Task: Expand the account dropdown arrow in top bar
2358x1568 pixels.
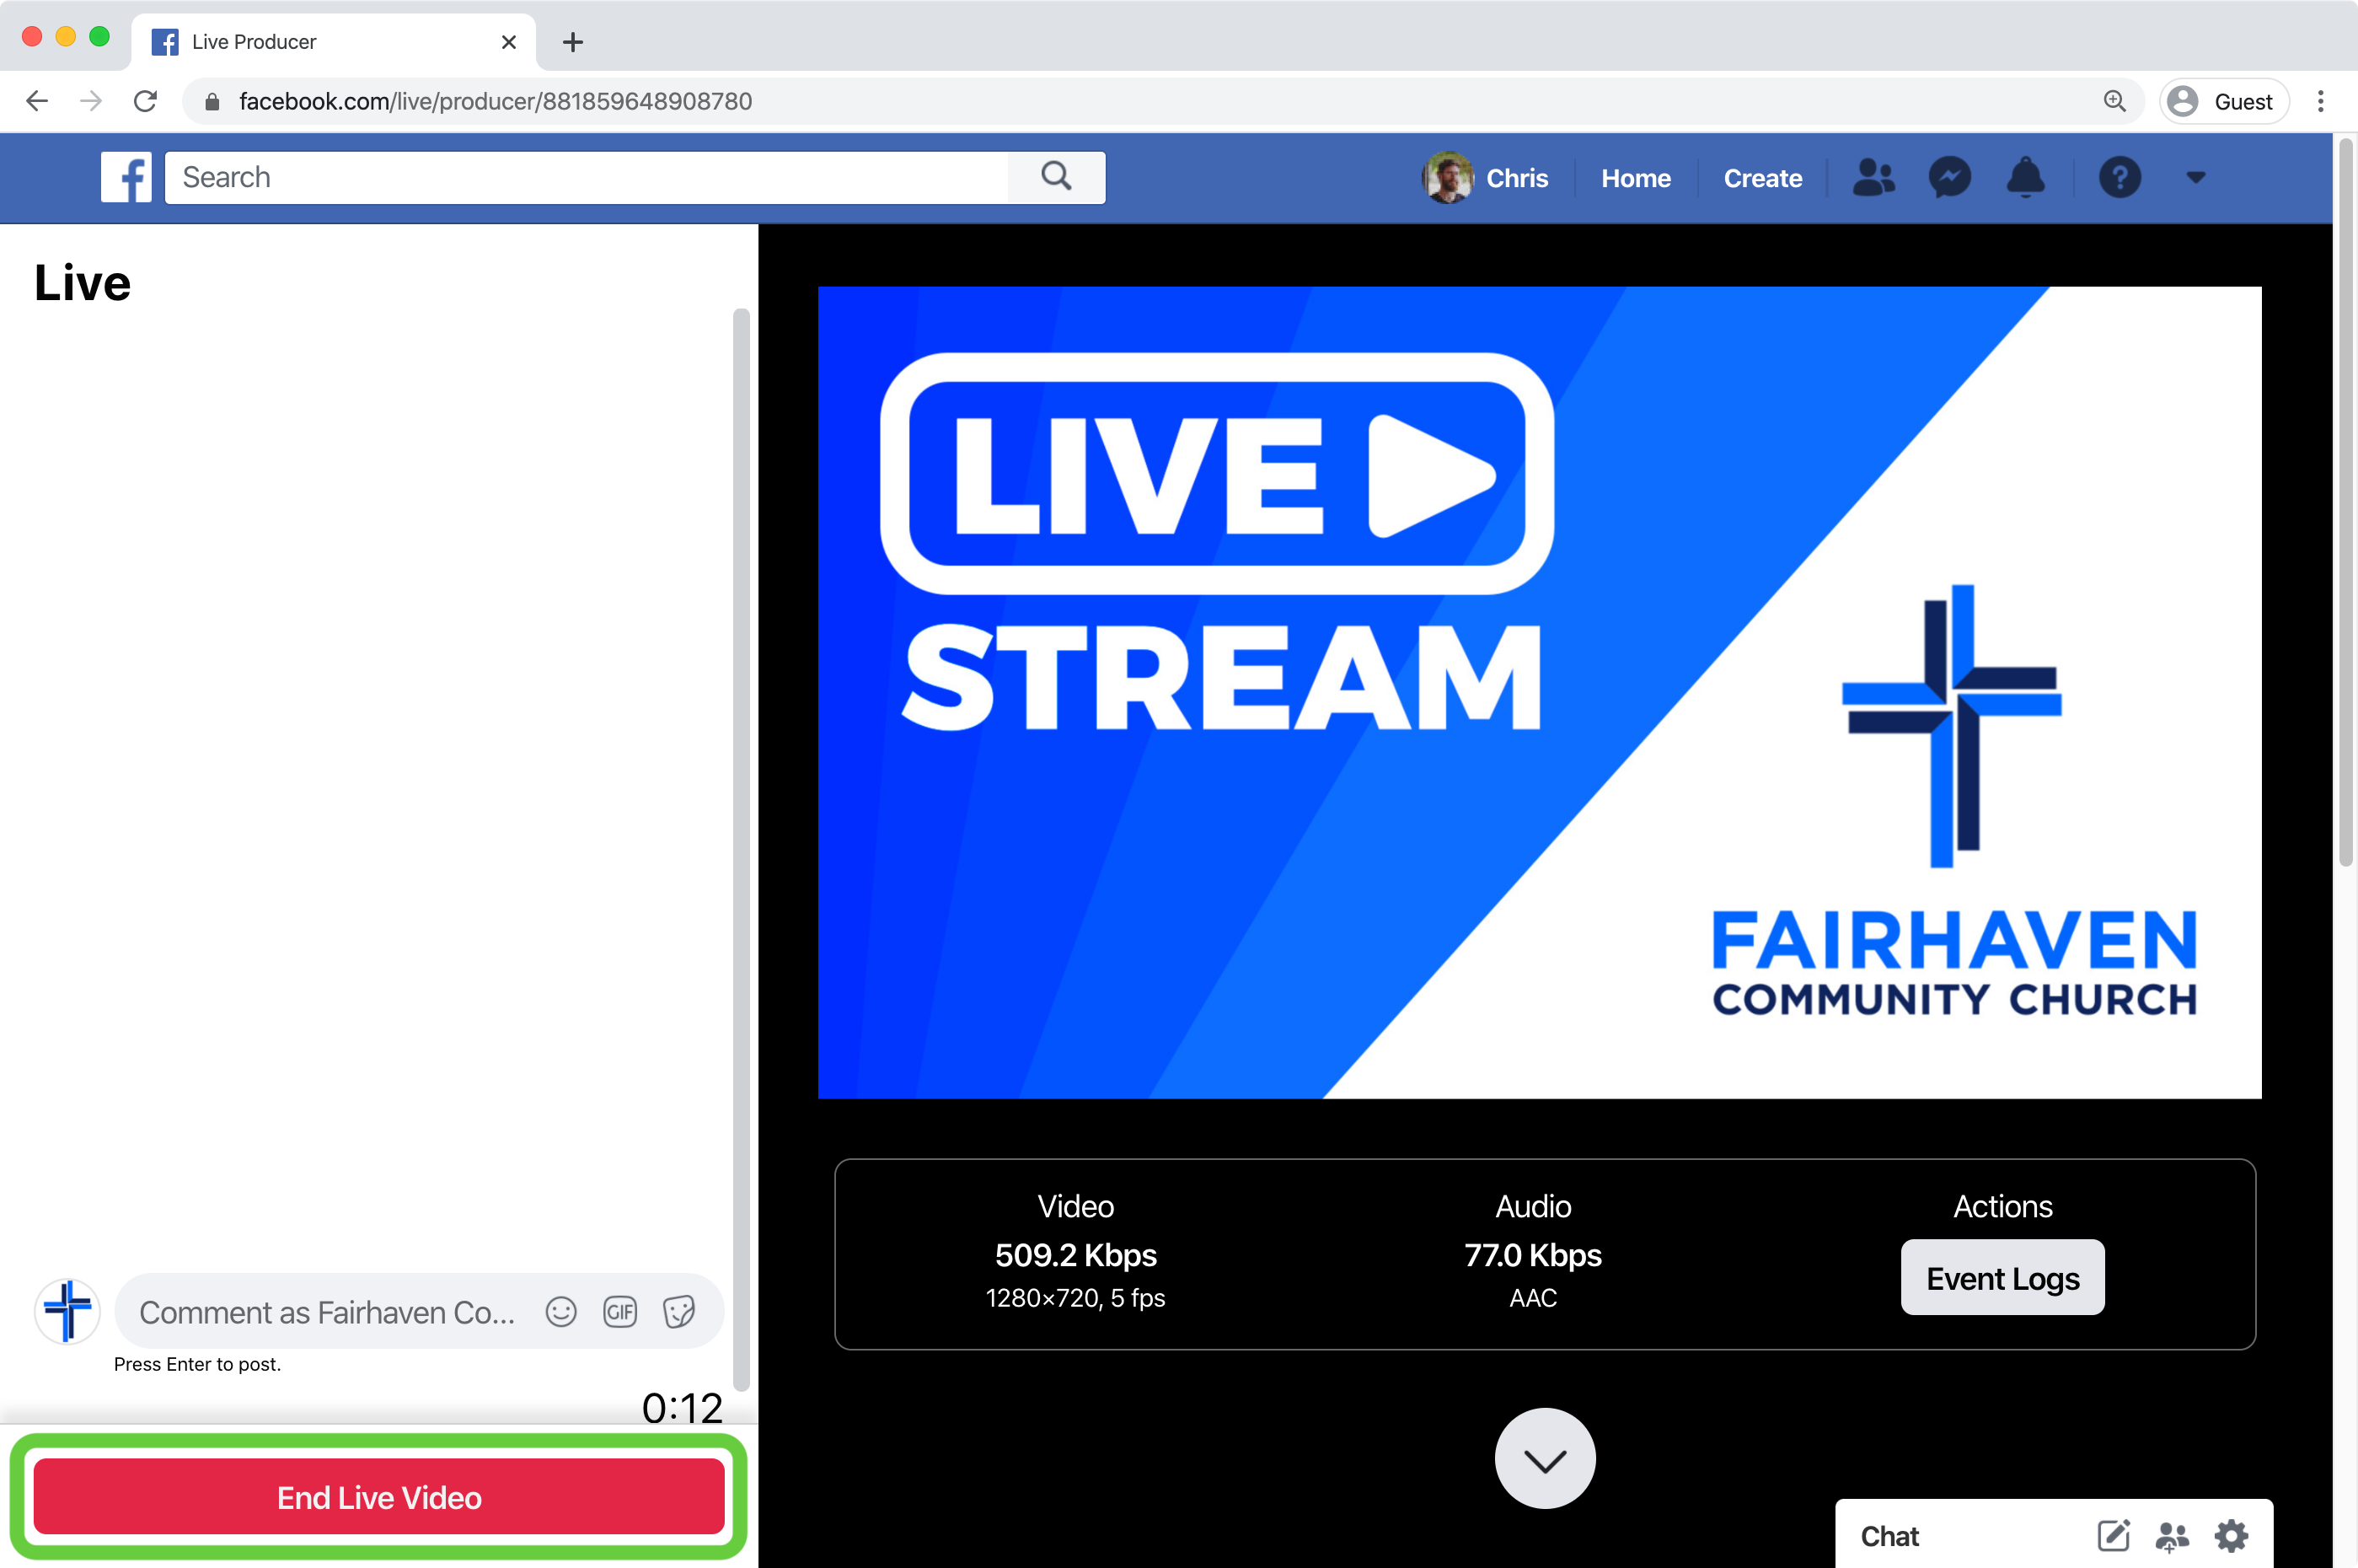Action: [x=2195, y=178]
